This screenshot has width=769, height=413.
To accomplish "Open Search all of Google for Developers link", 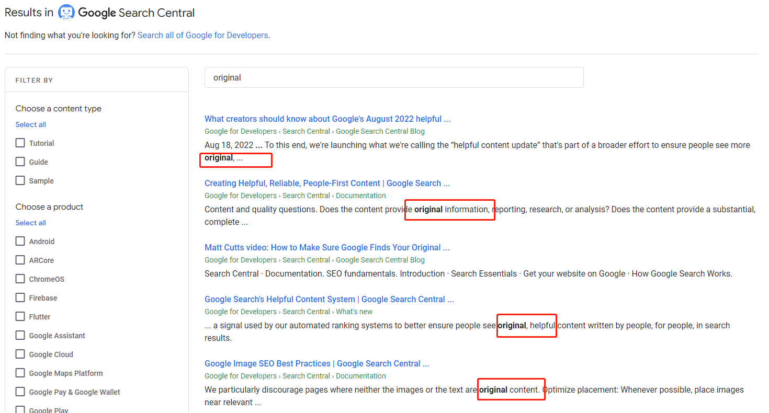I will tap(202, 36).
